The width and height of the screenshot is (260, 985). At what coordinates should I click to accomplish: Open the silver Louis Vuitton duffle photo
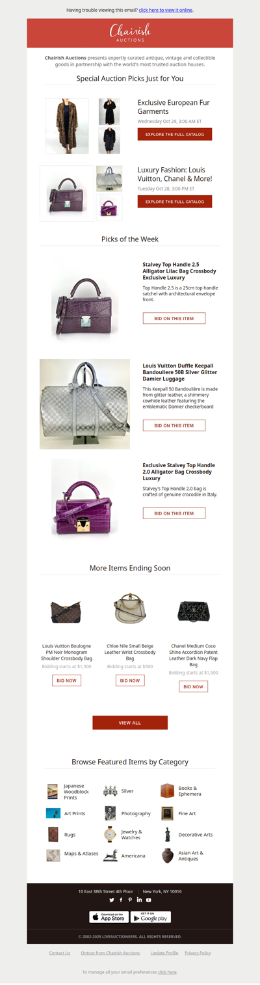click(84, 404)
